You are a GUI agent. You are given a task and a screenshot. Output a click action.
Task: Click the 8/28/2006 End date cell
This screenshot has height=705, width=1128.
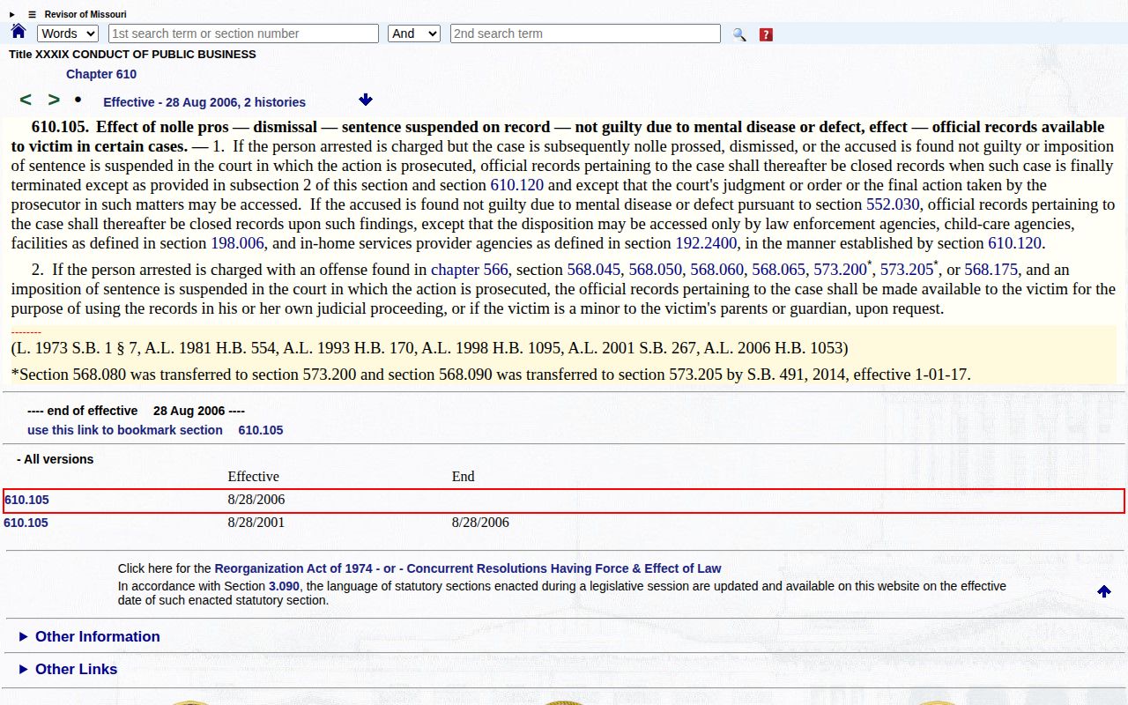[x=480, y=522]
